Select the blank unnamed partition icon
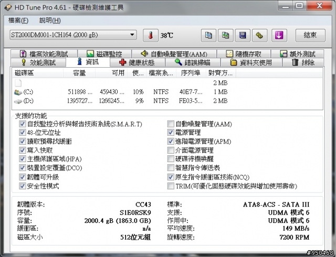Screen dimensions: 336x257 [x=18, y=83]
